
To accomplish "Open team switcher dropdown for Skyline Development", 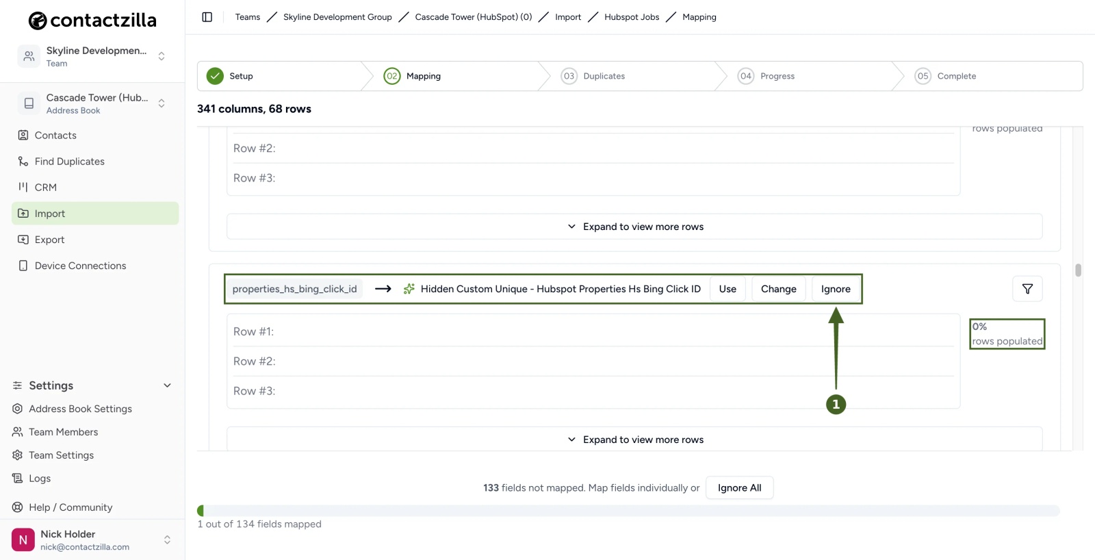I will click(162, 56).
